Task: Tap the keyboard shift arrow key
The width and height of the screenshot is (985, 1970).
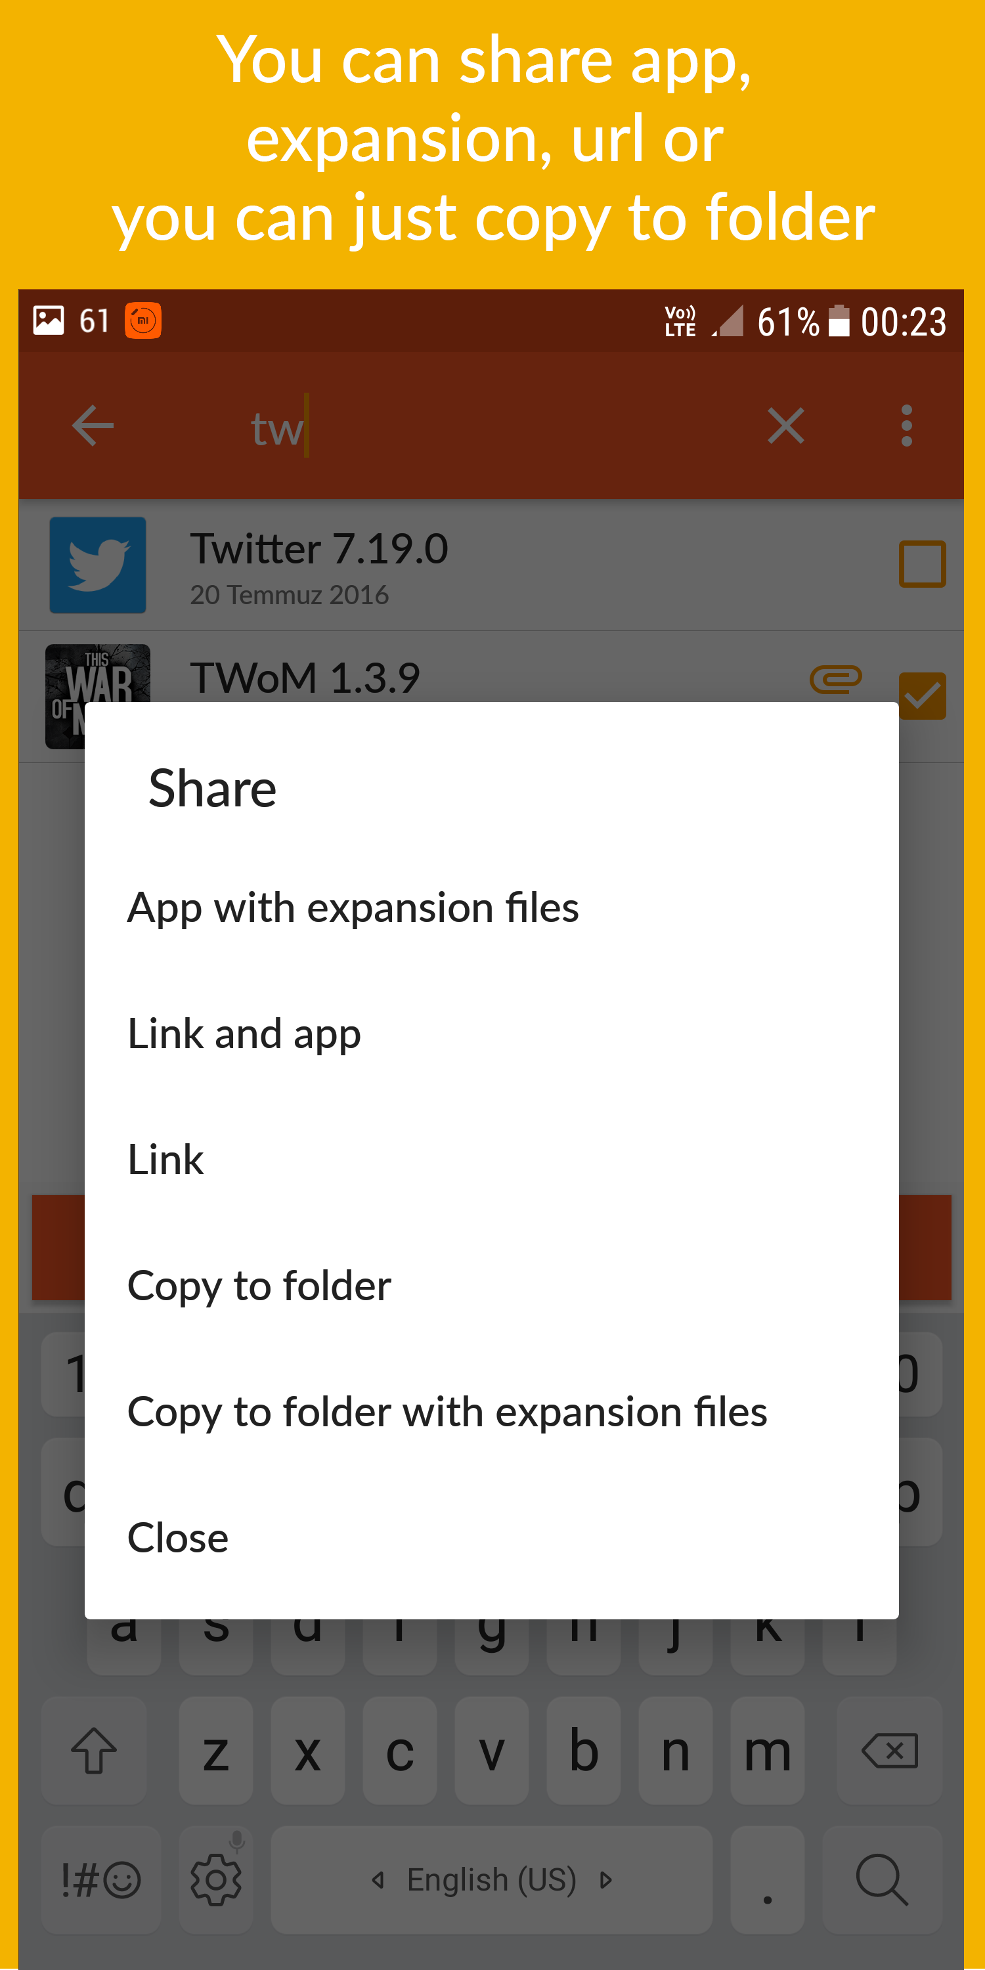Action: click(94, 1751)
